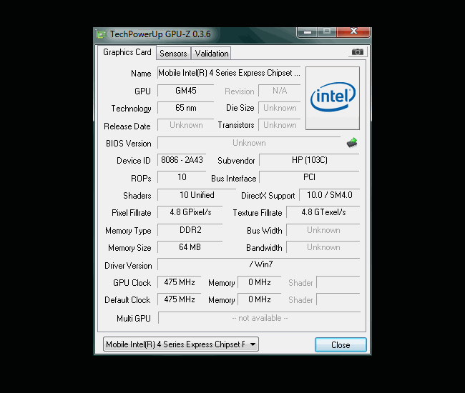Open the Sensors tab
This screenshot has height=393, width=465.
173,54
